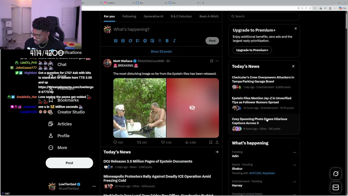Image resolution: width=348 pixels, height=196 pixels.
Task: Bookmark Matt Wallace's post
Action: pos(211,142)
